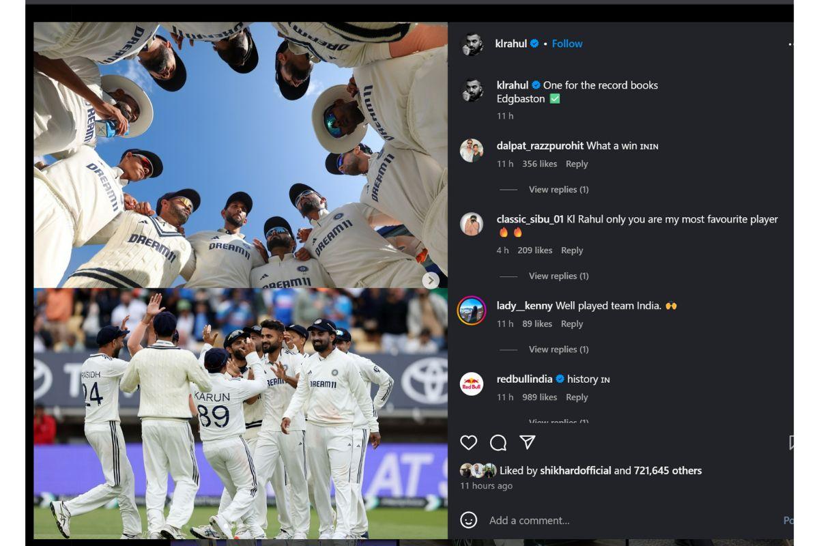The width and height of the screenshot is (819, 546).
Task: Toggle like on the post with heart icon
Action: tap(468, 443)
